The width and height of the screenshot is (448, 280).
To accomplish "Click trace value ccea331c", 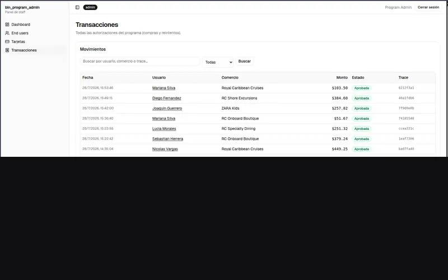I will tap(407, 129).
